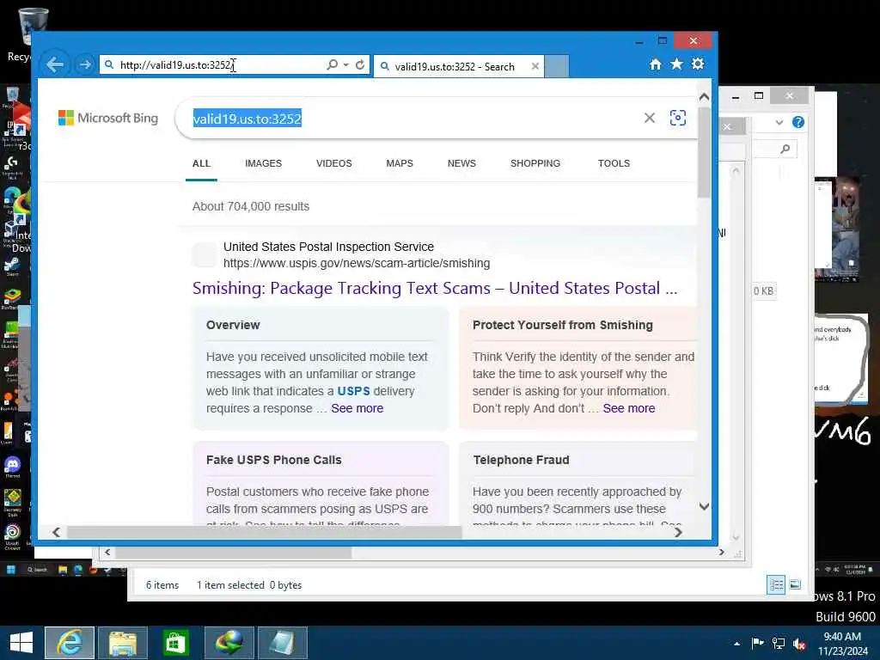This screenshot has height=660, width=880.
Task: Click the File Explorer help question mark icon
Action: (798, 122)
